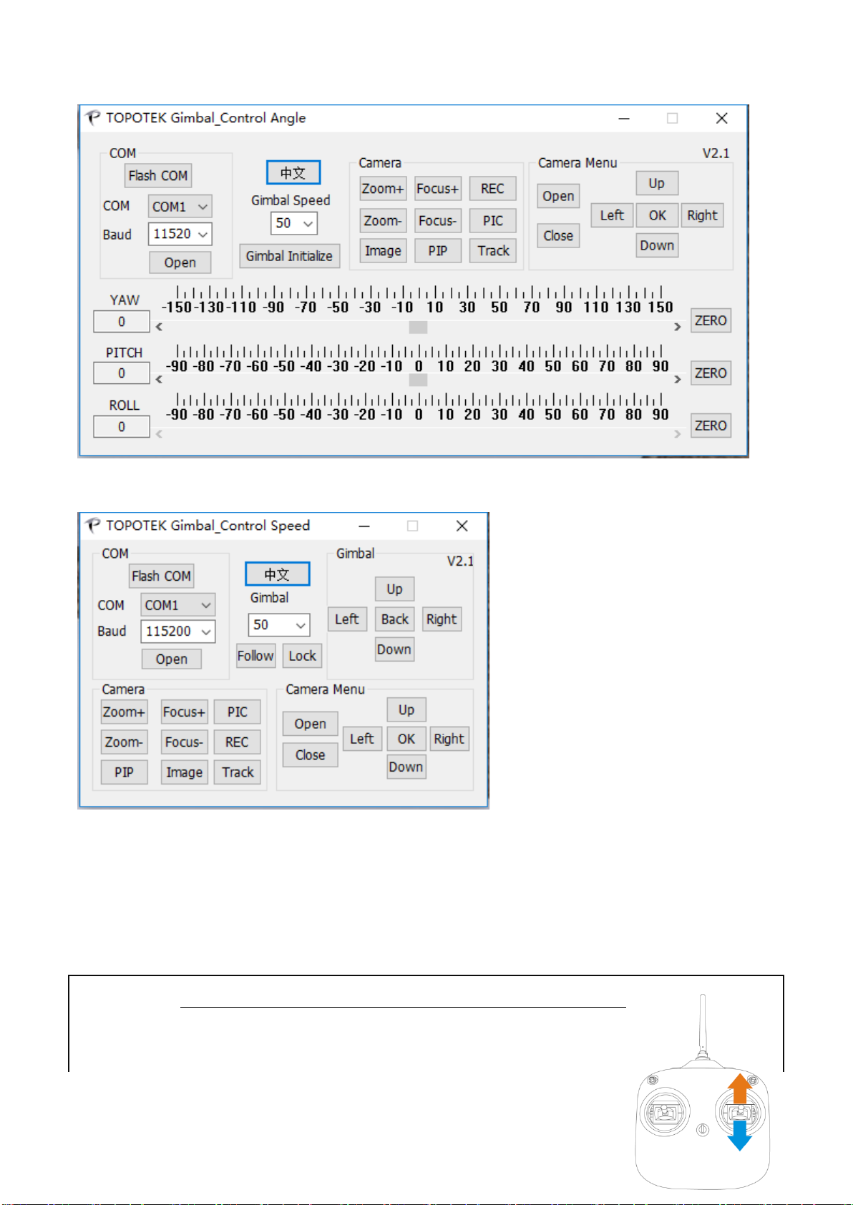853x1205 pixels.
Task: Click the Lock button
Action: (302, 656)
